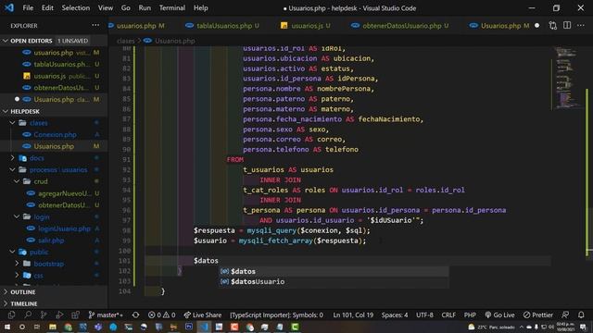
Task: Open the Go menu
Action: tap(126, 8)
